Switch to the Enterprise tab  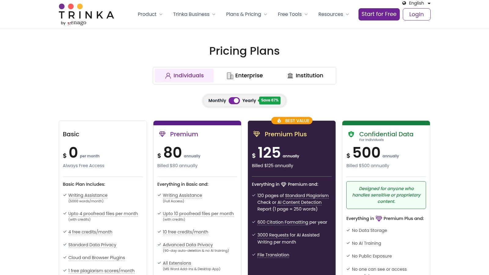(245, 75)
